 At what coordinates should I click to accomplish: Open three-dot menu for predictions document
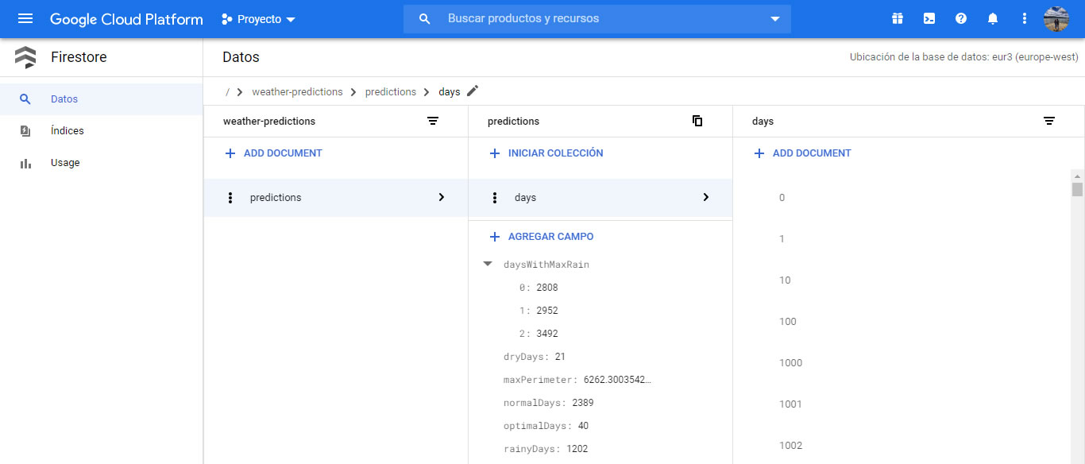[x=230, y=198]
